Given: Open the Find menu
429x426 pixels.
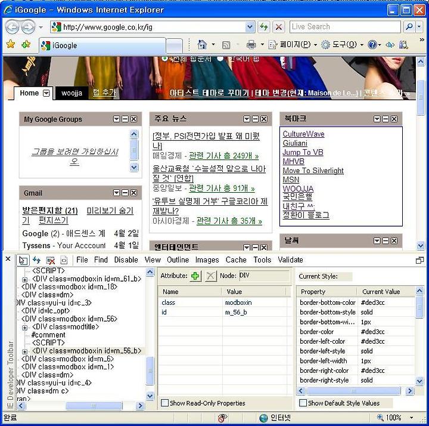Looking at the screenshot, I should pyautogui.click(x=101, y=260).
